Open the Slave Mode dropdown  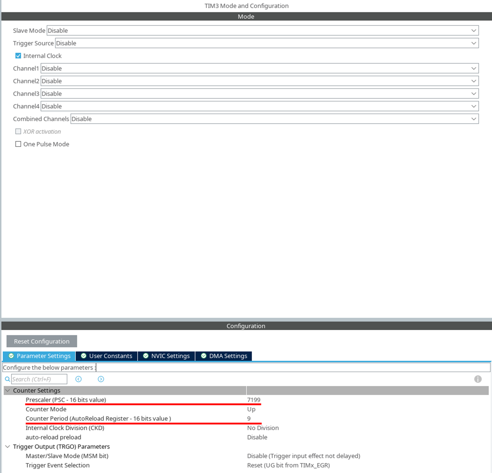coord(262,30)
